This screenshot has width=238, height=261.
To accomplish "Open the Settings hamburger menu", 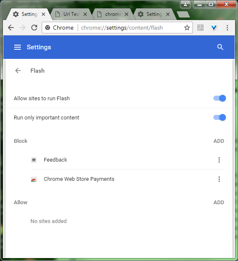I will [18, 47].
